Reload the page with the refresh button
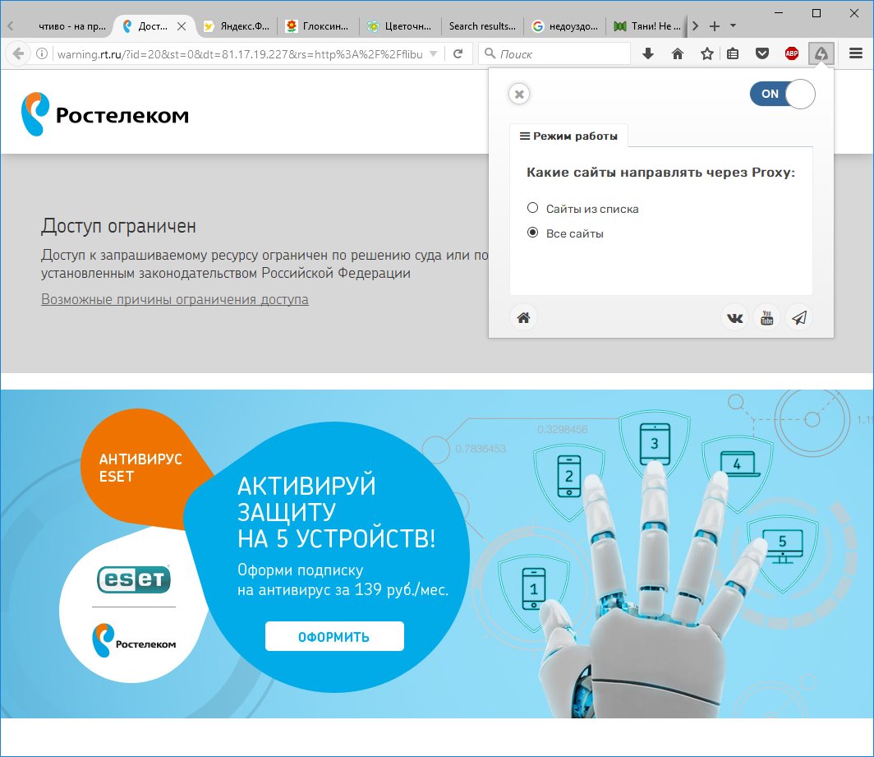 tap(458, 54)
